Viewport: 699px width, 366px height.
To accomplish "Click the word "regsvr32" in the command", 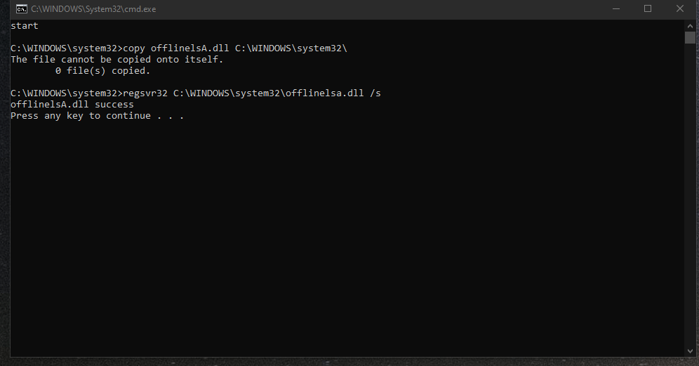I will coord(145,93).
